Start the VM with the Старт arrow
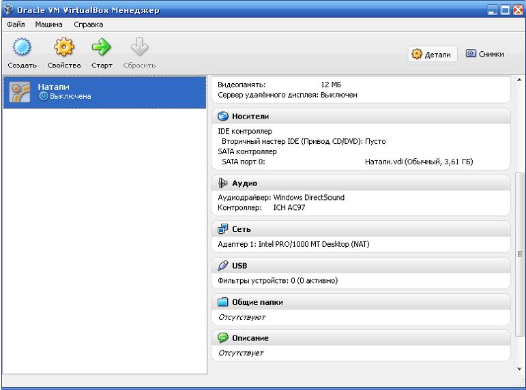526x390 pixels. pyautogui.click(x=101, y=47)
